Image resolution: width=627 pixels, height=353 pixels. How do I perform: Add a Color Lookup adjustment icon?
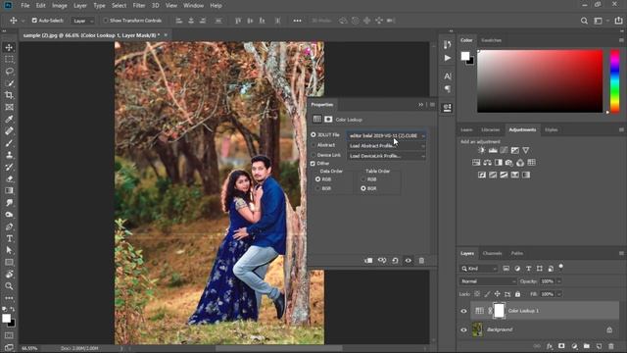pos(531,163)
